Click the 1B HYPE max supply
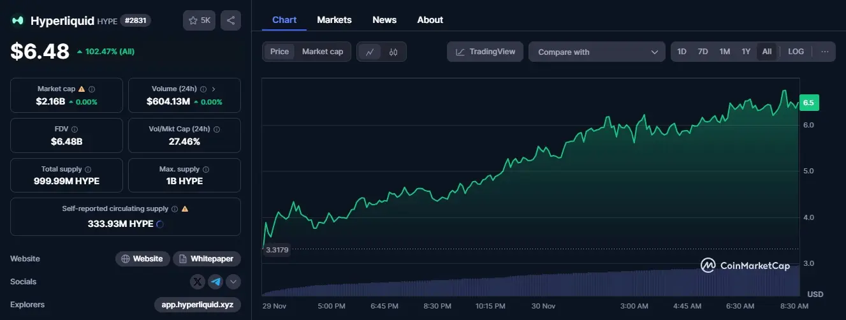Image resolution: width=846 pixels, height=320 pixels. tap(184, 181)
